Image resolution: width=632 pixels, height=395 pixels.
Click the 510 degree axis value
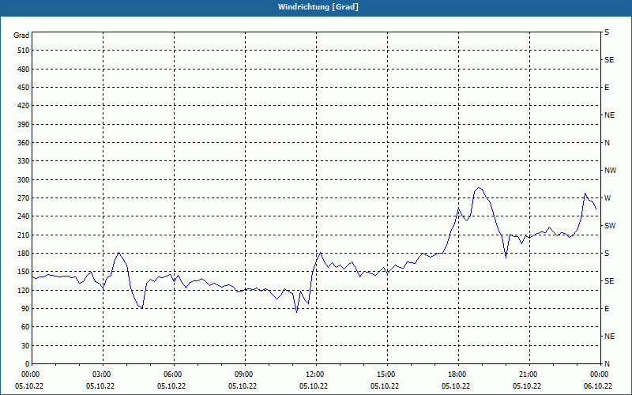point(24,51)
